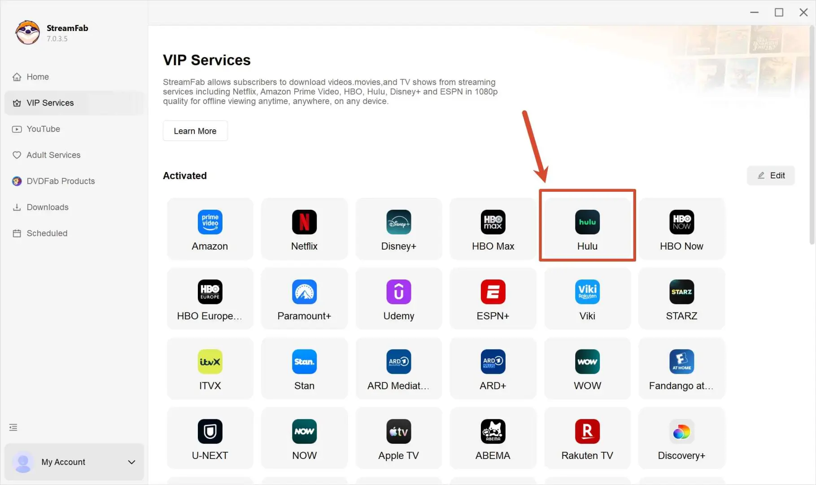Launch the Fandango at Home service

pos(681,368)
